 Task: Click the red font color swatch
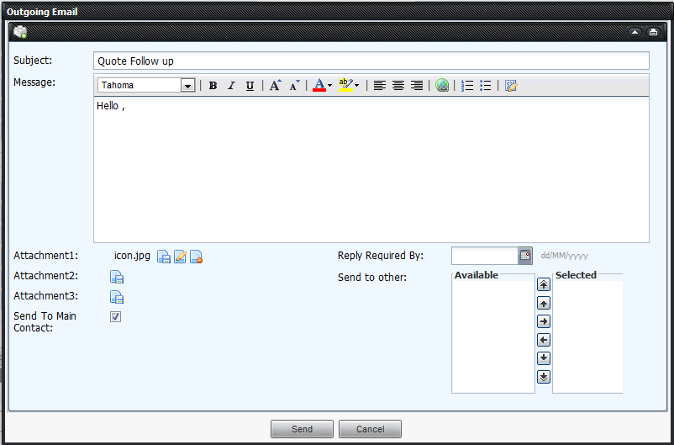click(319, 86)
